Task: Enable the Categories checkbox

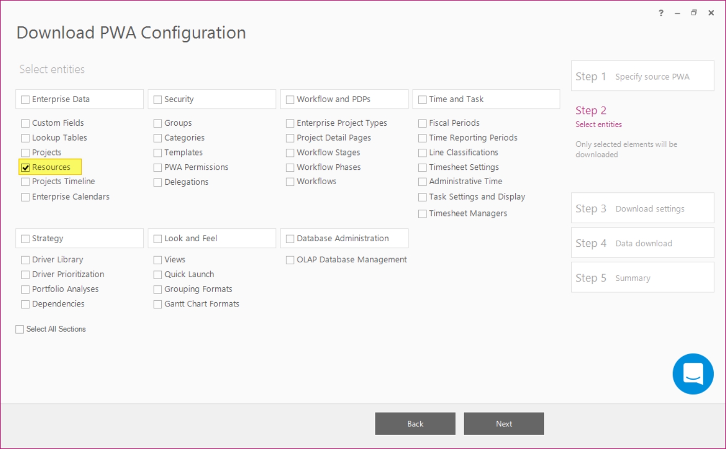Action: pyautogui.click(x=158, y=138)
